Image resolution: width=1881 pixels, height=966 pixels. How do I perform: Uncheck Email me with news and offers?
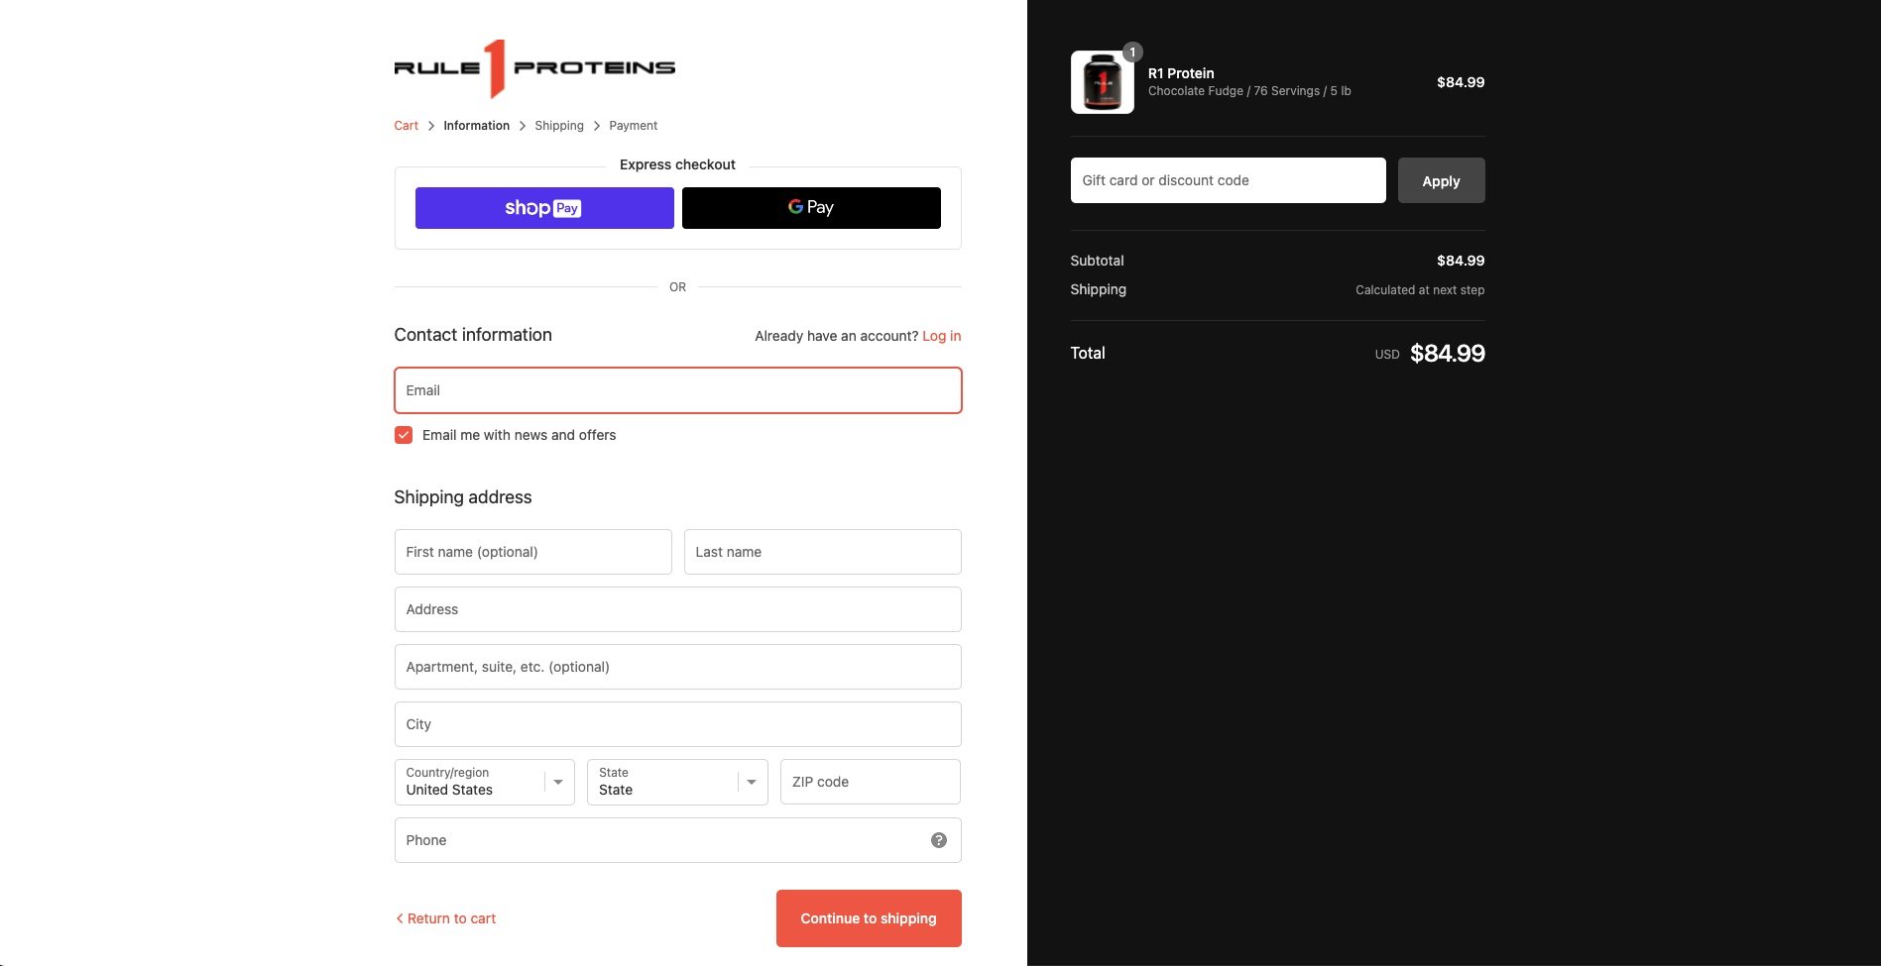click(404, 435)
